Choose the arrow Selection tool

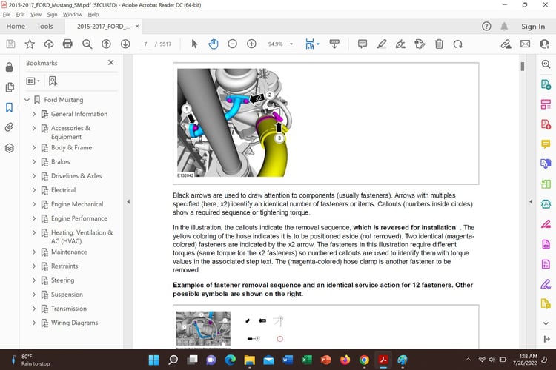tap(194, 44)
